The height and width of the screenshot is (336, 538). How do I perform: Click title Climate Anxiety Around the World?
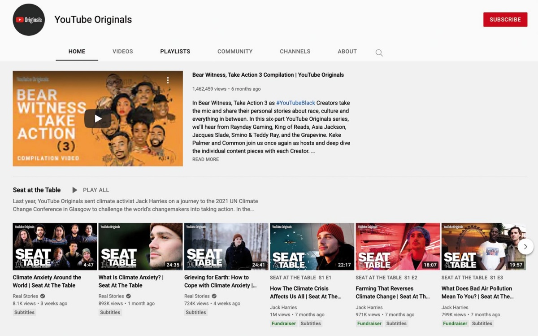[x=47, y=281]
